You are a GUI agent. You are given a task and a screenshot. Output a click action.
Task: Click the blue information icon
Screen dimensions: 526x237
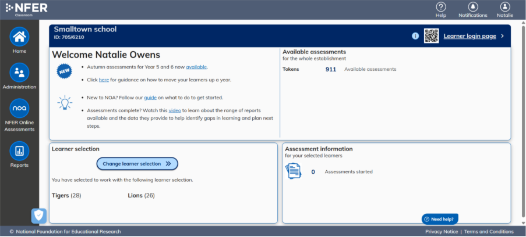click(x=415, y=36)
